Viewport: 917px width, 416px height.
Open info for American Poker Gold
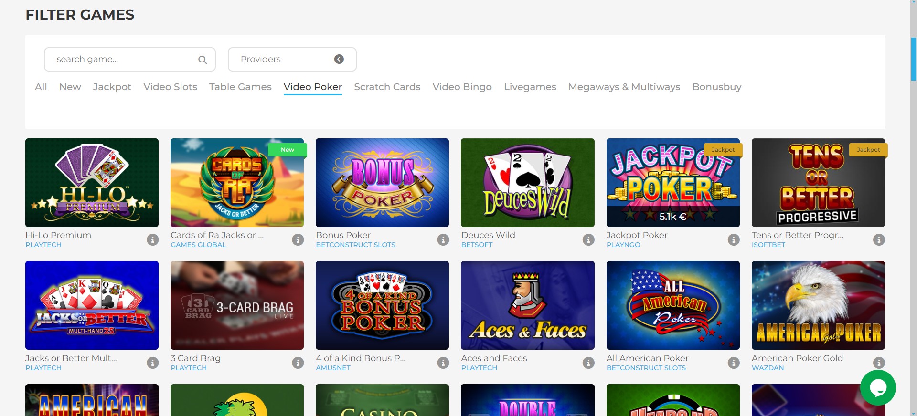coord(879,363)
